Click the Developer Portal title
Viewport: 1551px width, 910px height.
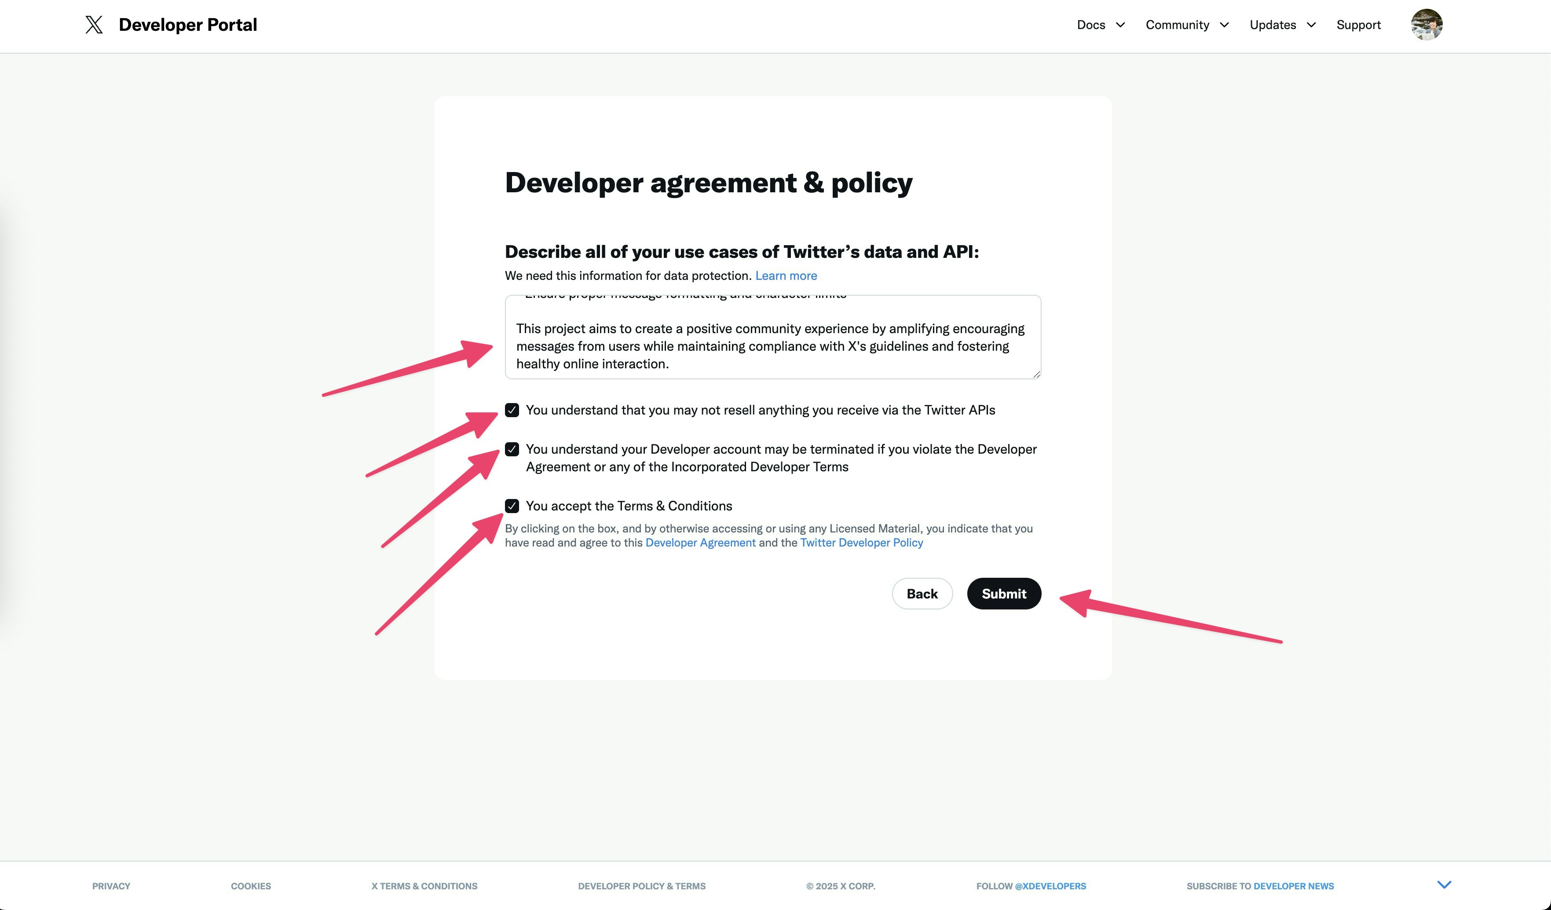coord(188,25)
